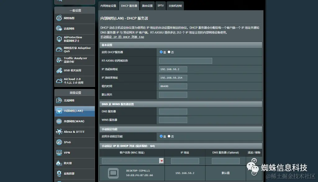Select 是 for 启用 DHCP服务器
This screenshot has height=182, width=318.
tap(161, 52)
